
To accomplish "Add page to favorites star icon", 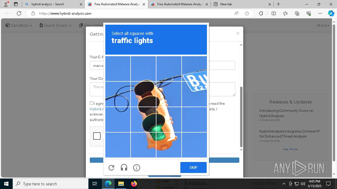I will [247, 13].
